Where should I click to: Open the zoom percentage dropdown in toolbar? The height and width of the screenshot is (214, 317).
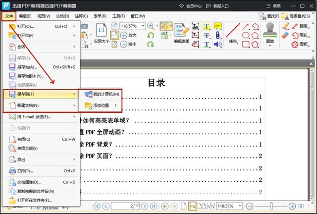point(143,26)
